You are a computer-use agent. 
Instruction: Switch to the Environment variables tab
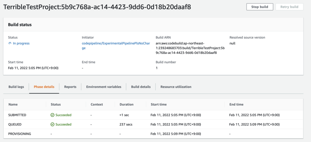point(104,87)
